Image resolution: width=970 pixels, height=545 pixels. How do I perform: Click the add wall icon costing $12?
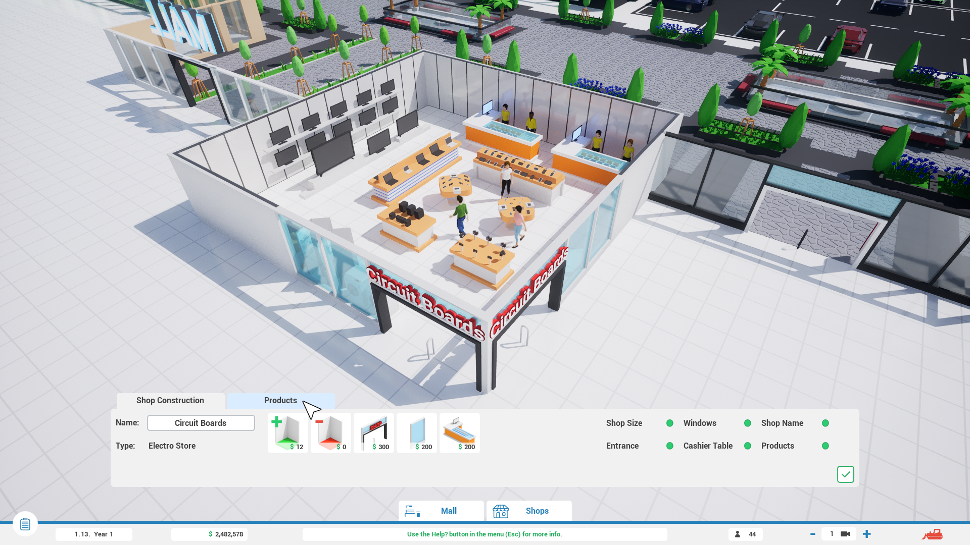(287, 432)
